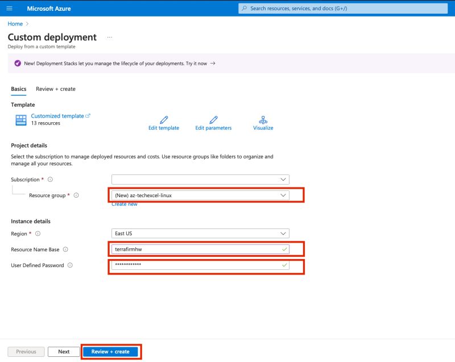Switch to the Review + create tab
455x362 pixels.
[56, 89]
